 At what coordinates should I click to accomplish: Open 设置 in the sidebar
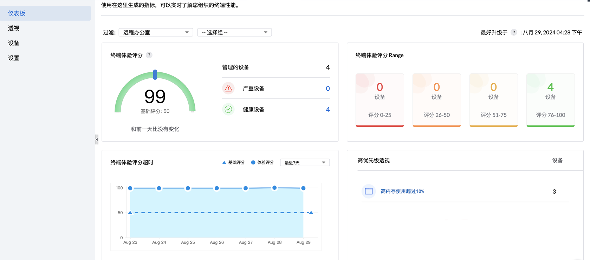pos(14,58)
